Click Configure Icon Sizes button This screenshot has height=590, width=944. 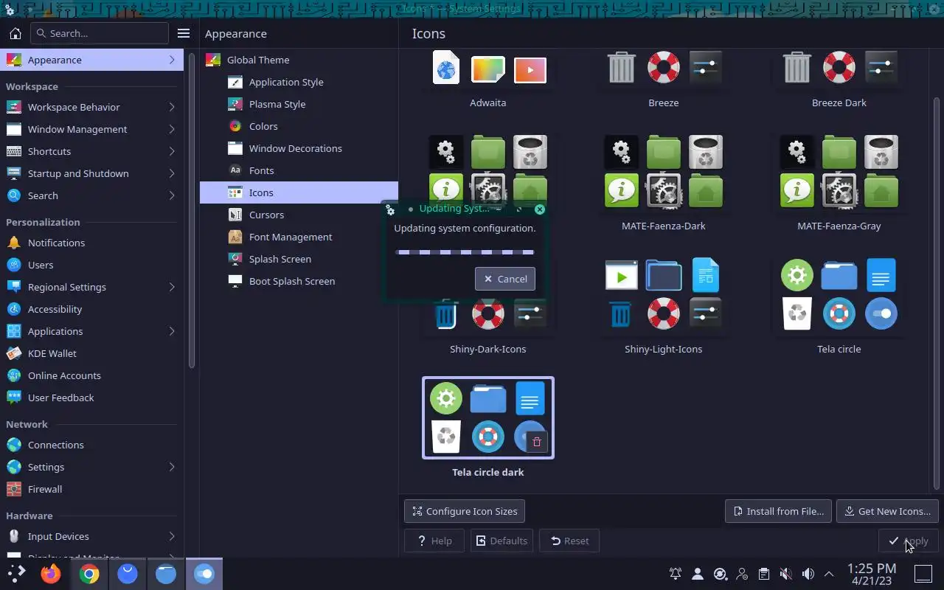465,511
